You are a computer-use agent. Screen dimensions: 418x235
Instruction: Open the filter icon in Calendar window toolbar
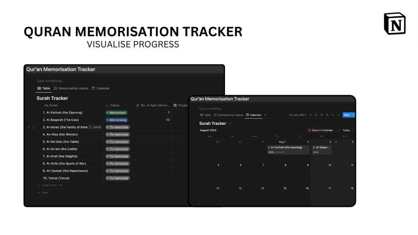coord(310,115)
